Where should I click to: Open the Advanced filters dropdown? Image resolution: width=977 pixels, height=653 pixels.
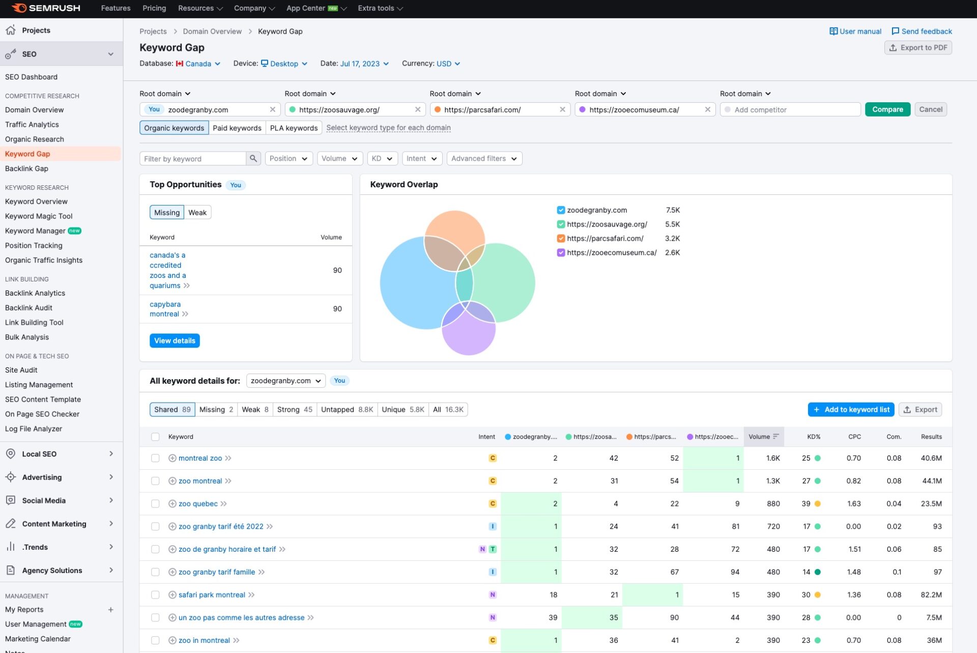pyautogui.click(x=484, y=158)
